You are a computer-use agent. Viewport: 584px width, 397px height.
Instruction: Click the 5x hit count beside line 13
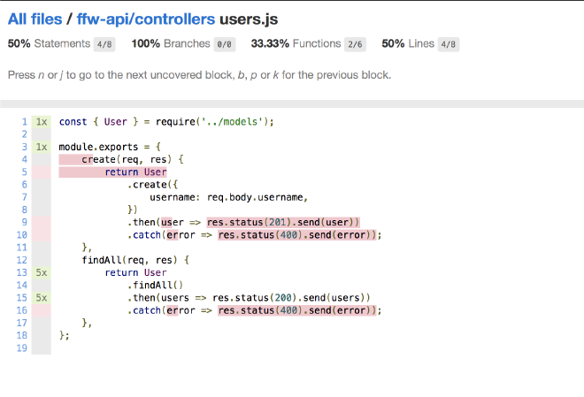tap(42, 273)
